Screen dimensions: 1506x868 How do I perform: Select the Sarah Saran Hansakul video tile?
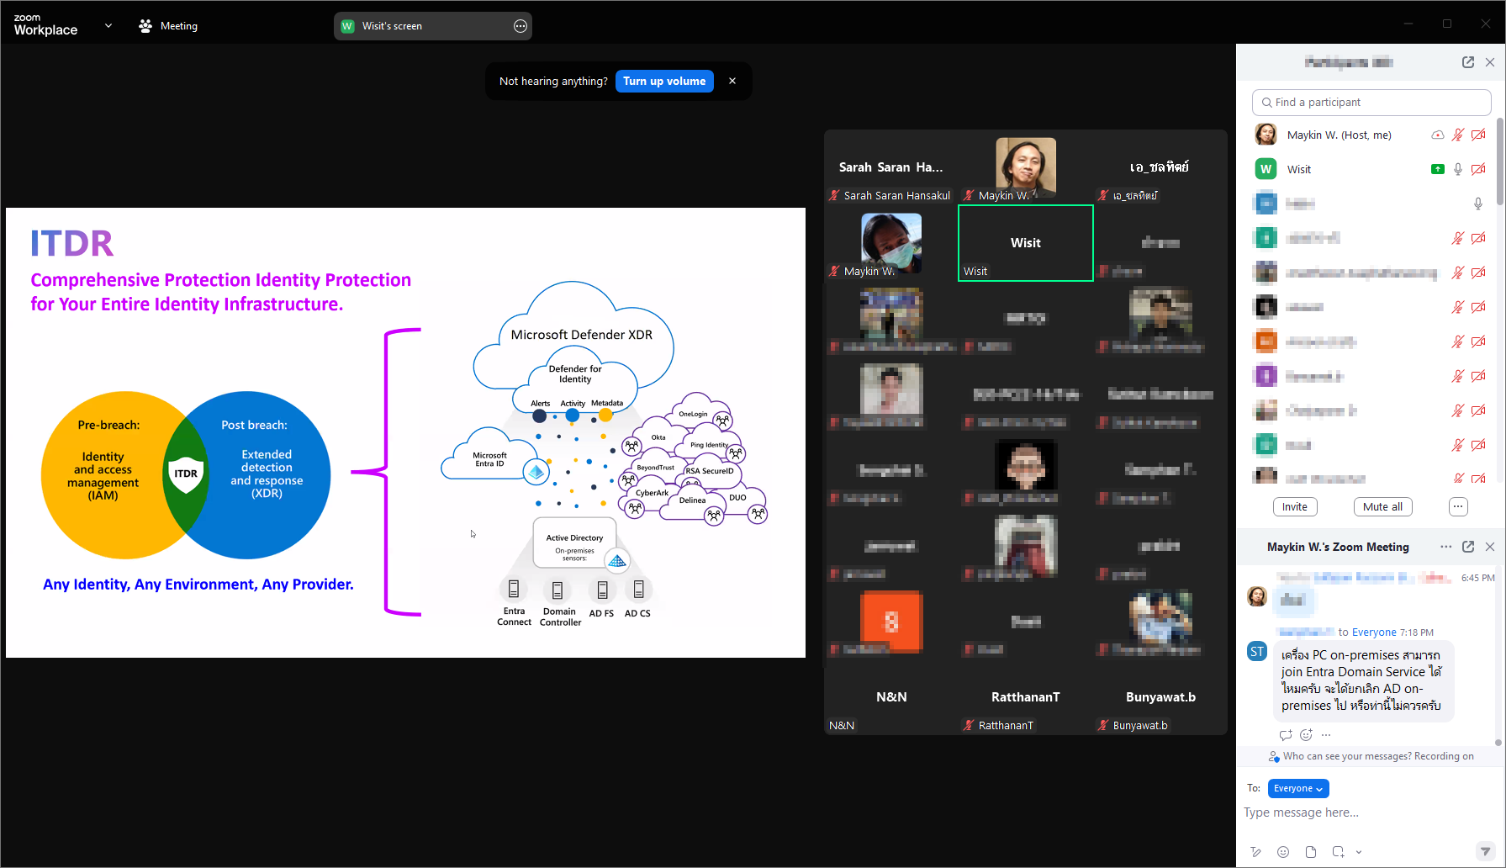(x=891, y=167)
